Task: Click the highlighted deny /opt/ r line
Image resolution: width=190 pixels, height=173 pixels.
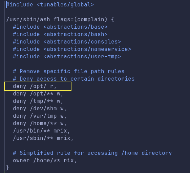Action: point(38,86)
